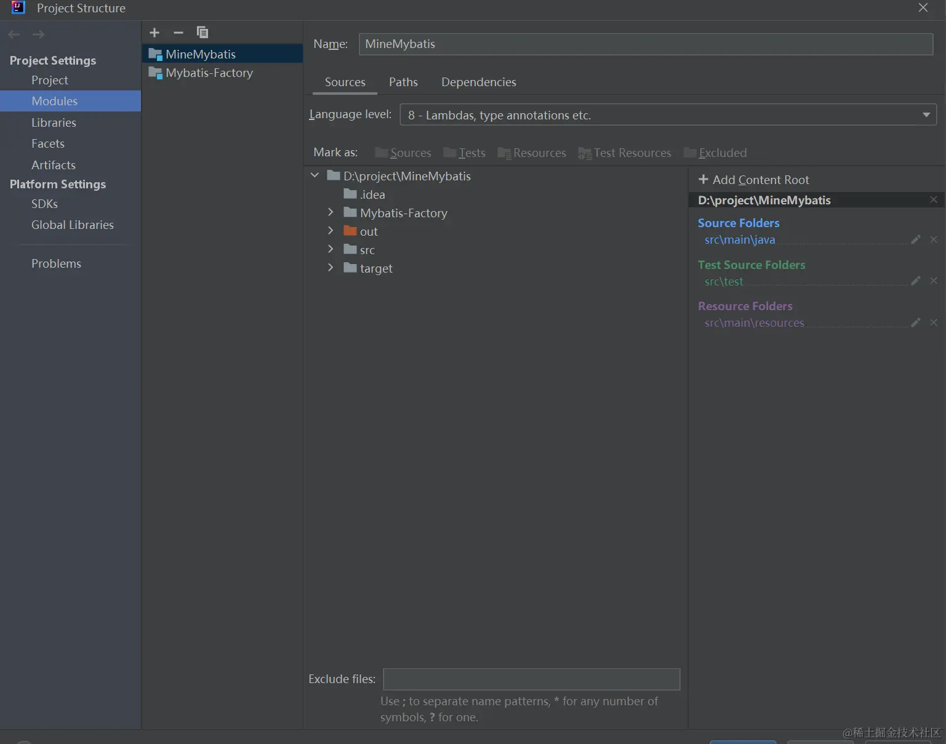Expand the src folder
The width and height of the screenshot is (946, 744).
tap(331, 249)
